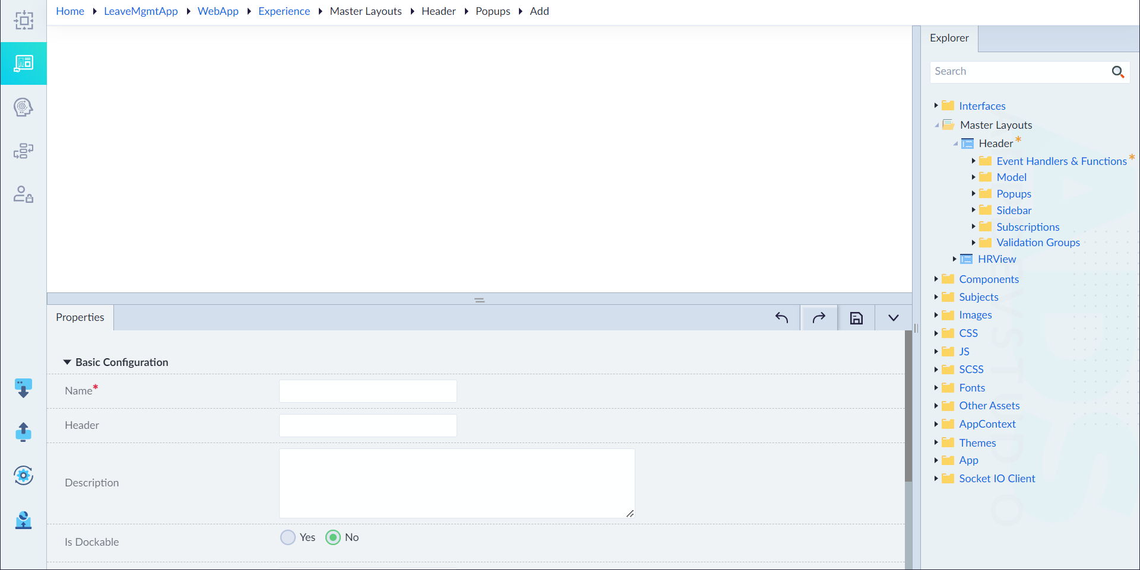
Task: Expand the Components folder arrow
Action: 936,279
